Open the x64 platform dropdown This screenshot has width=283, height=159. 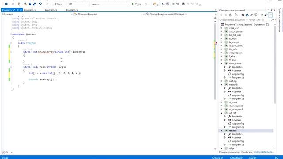tap(79, 4)
